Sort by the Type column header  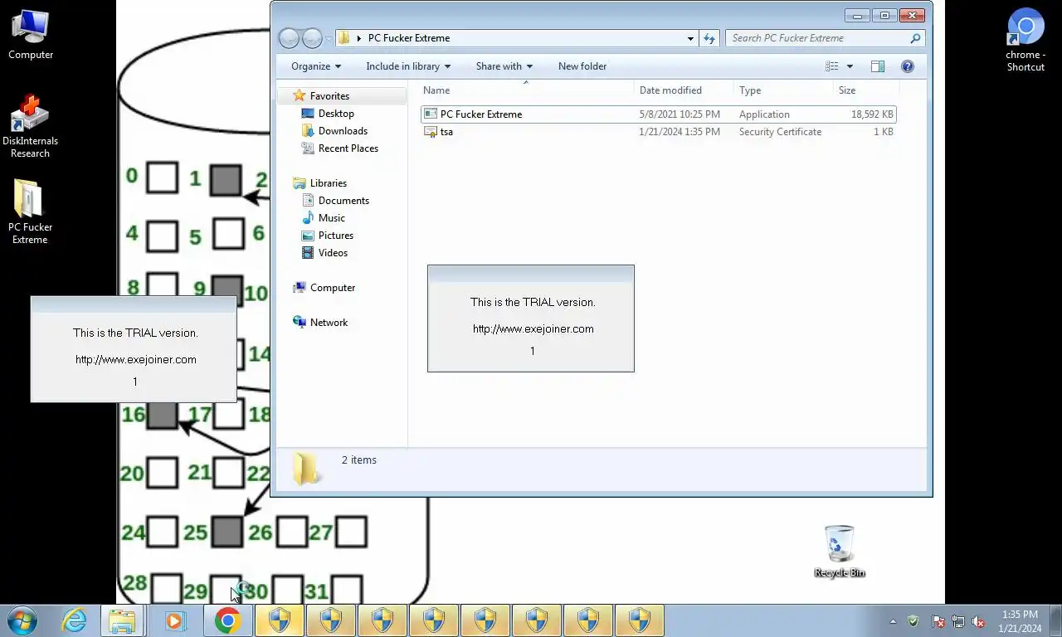784,90
